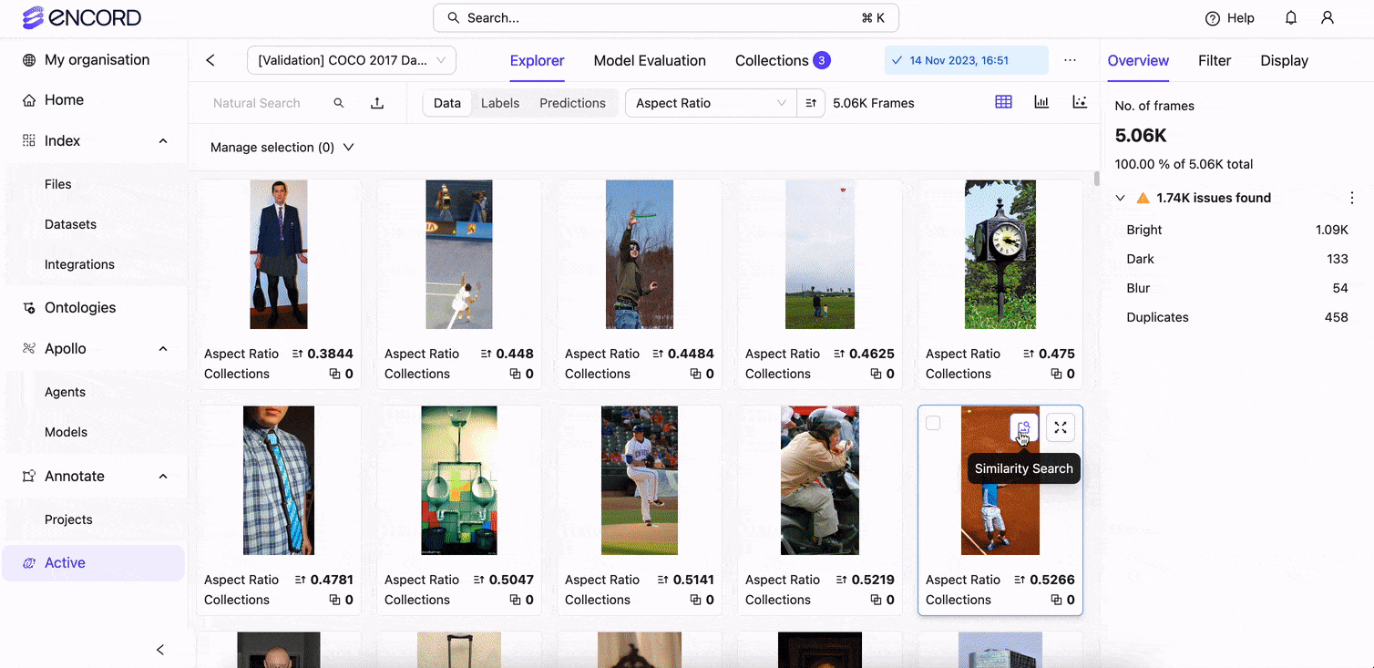Click the upload image search icon
The height and width of the screenshot is (668, 1374).
pyautogui.click(x=377, y=103)
